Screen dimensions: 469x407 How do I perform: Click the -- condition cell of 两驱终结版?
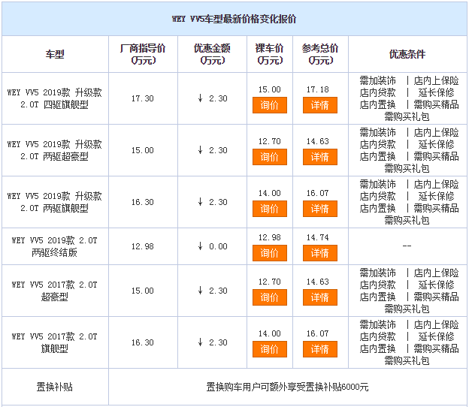407,246
